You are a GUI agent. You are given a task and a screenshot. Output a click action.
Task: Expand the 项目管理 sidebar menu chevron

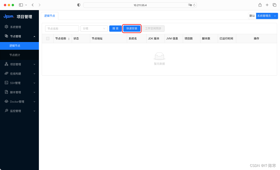click(34, 64)
